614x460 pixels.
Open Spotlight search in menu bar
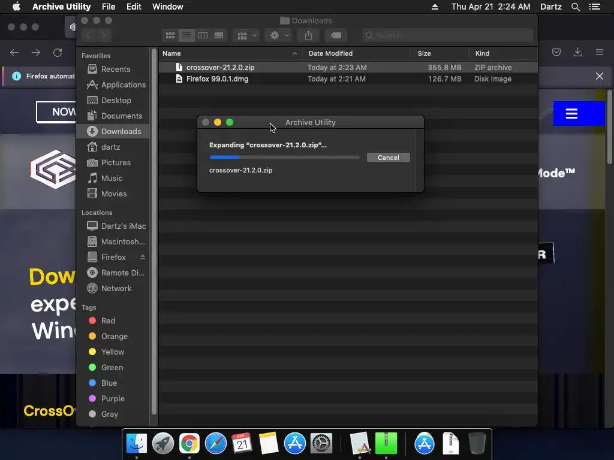coord(575,7)
